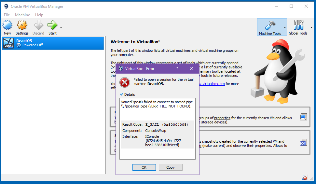Image resolution: width=316 pixels, height=184 pixels.
Task: Collapse the Details disclosure triangle
Action: (x=121, y=94)
